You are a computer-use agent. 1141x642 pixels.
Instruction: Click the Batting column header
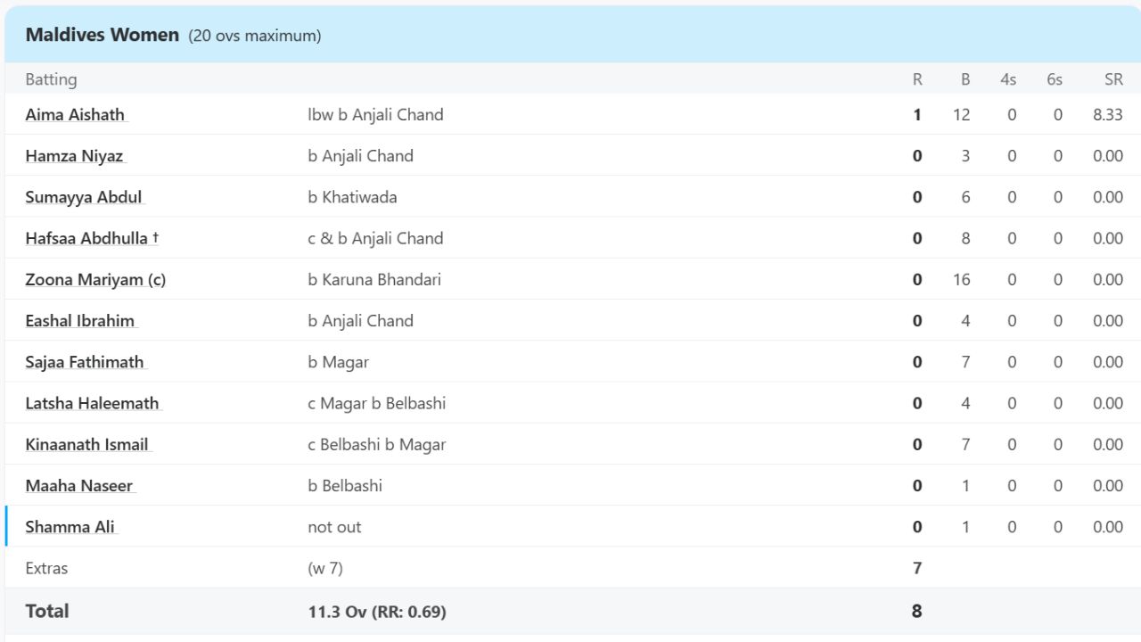(x=51, y=79)
